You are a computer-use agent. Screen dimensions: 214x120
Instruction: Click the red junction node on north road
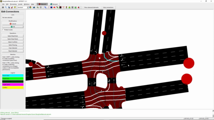[x=104, y=33]
